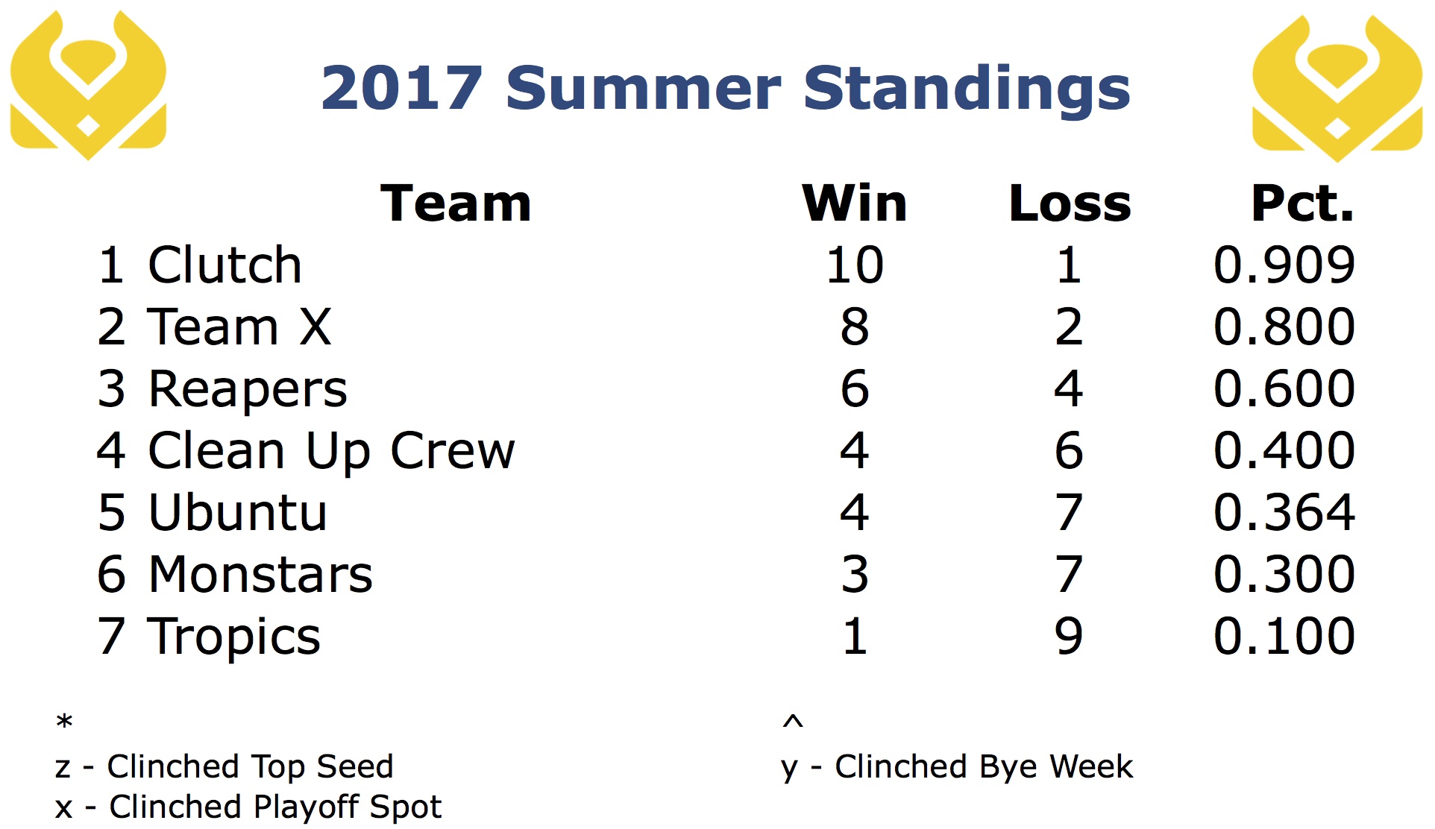Click Clutch's win total of 10

[855, 265]
